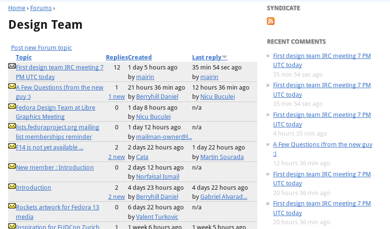Open mairin profile in the Last reply column
390x229 pixels.
click(x=209, y=77)
